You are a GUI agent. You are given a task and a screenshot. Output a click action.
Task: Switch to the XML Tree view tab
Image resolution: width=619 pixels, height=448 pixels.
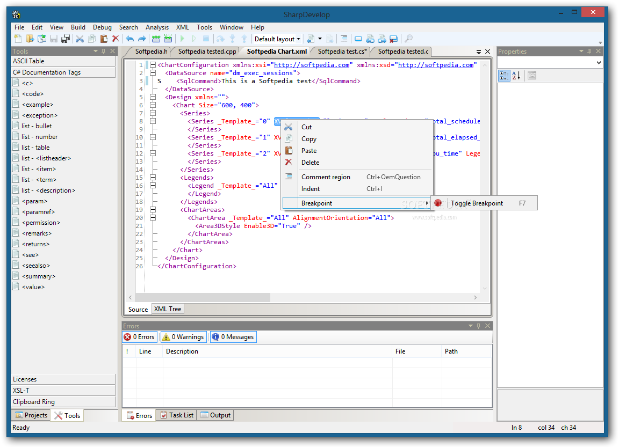tap(168, 309)
